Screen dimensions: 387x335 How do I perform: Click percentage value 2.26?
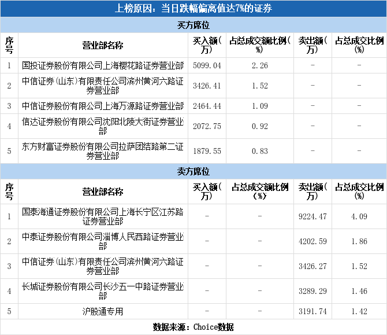[260, 65]
